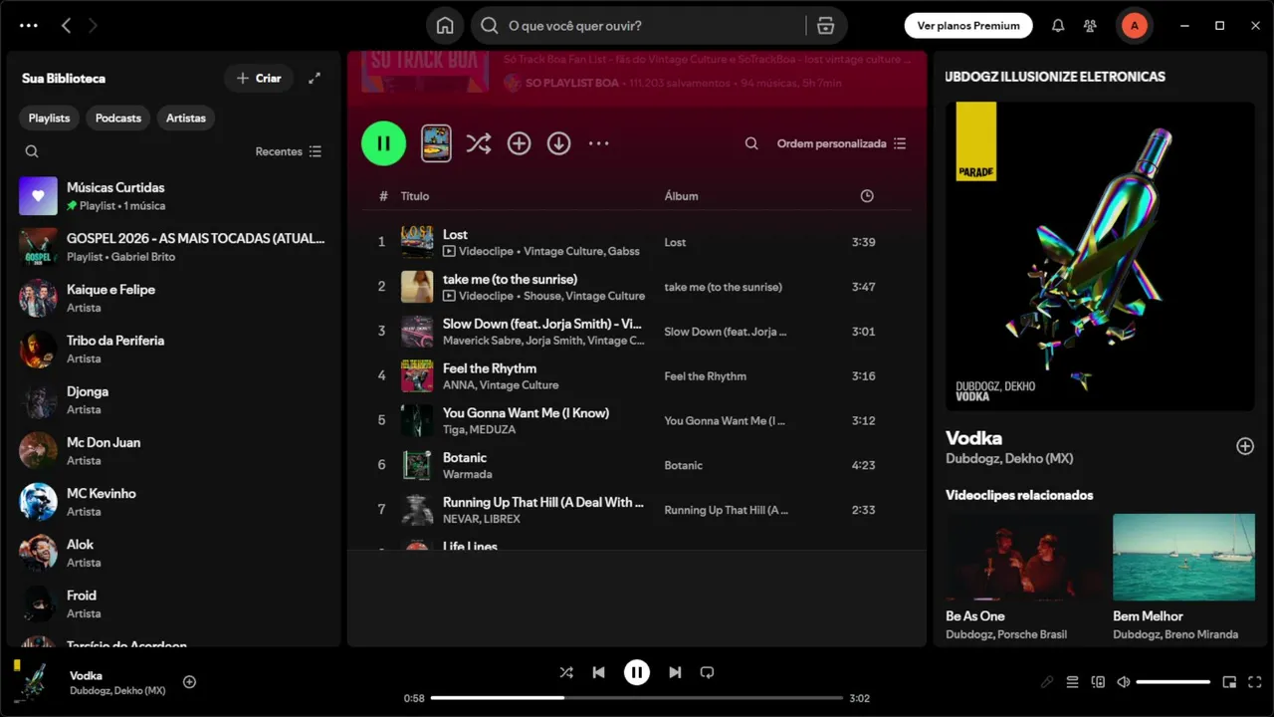
Task: Select track 'You Gonna Want Me (I Know)'
Action: click(636, 420)
